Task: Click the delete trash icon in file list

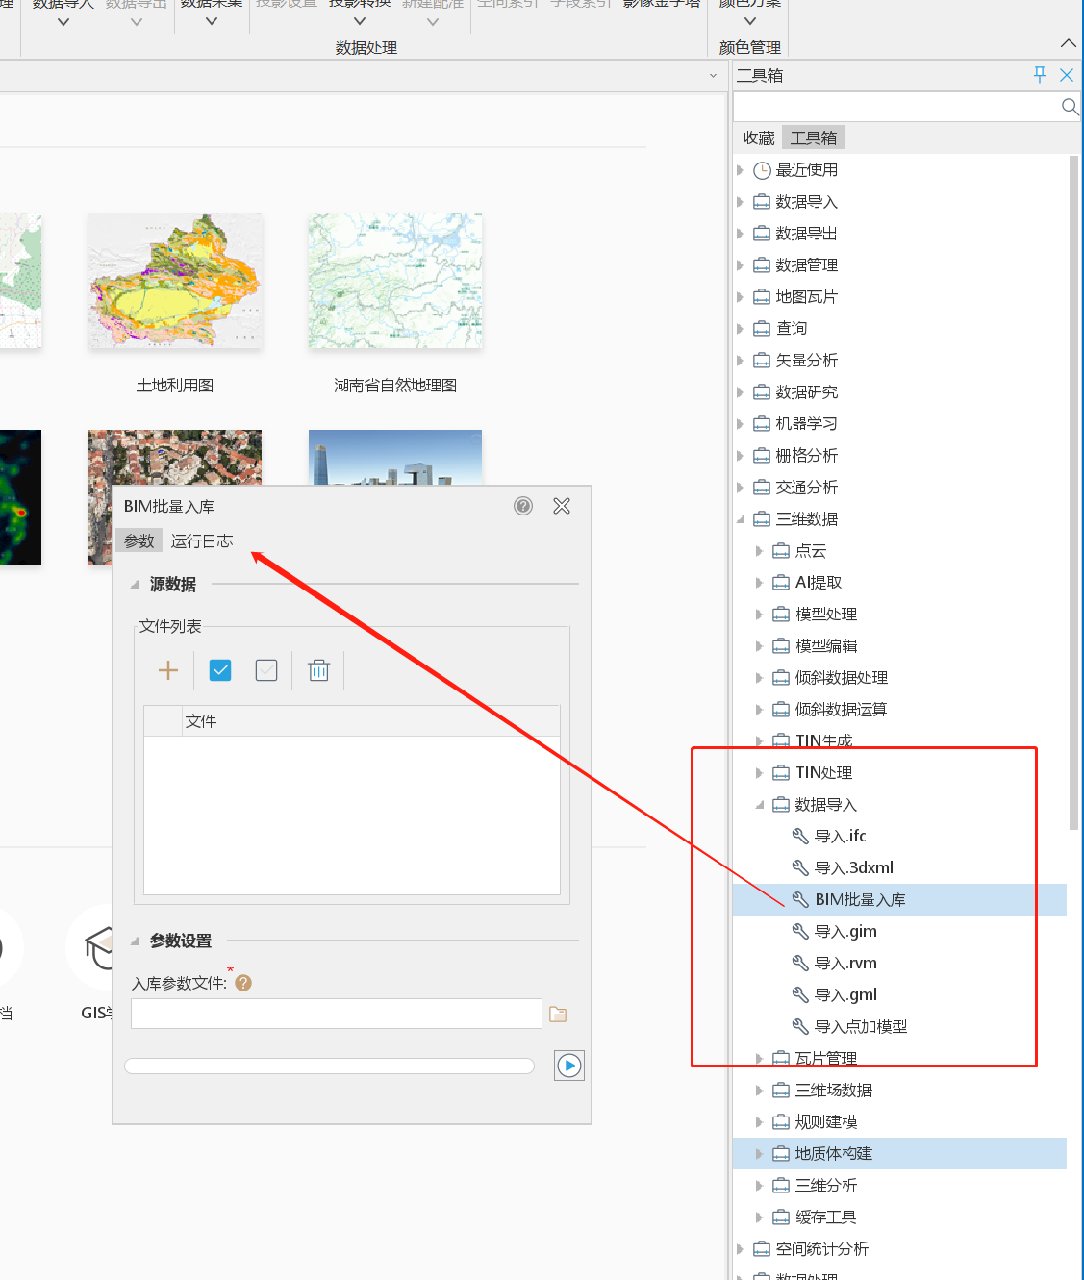Action: click(319, 670)
